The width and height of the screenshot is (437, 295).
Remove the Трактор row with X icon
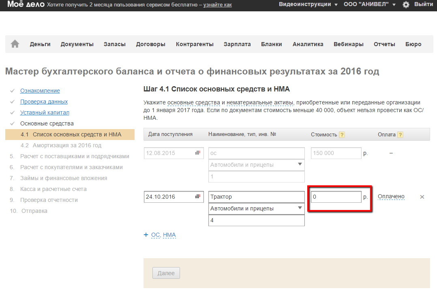(x=422, y=197)
